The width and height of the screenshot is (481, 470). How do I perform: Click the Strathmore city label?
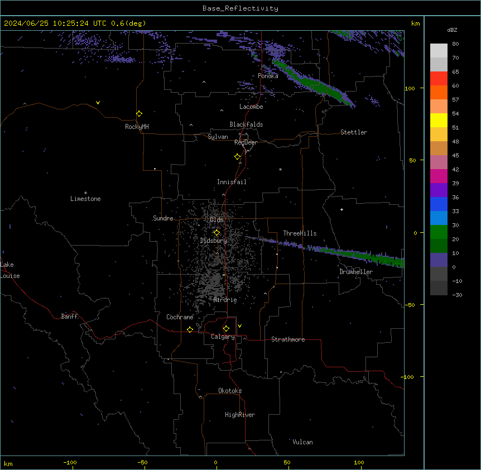pos(288,339)
